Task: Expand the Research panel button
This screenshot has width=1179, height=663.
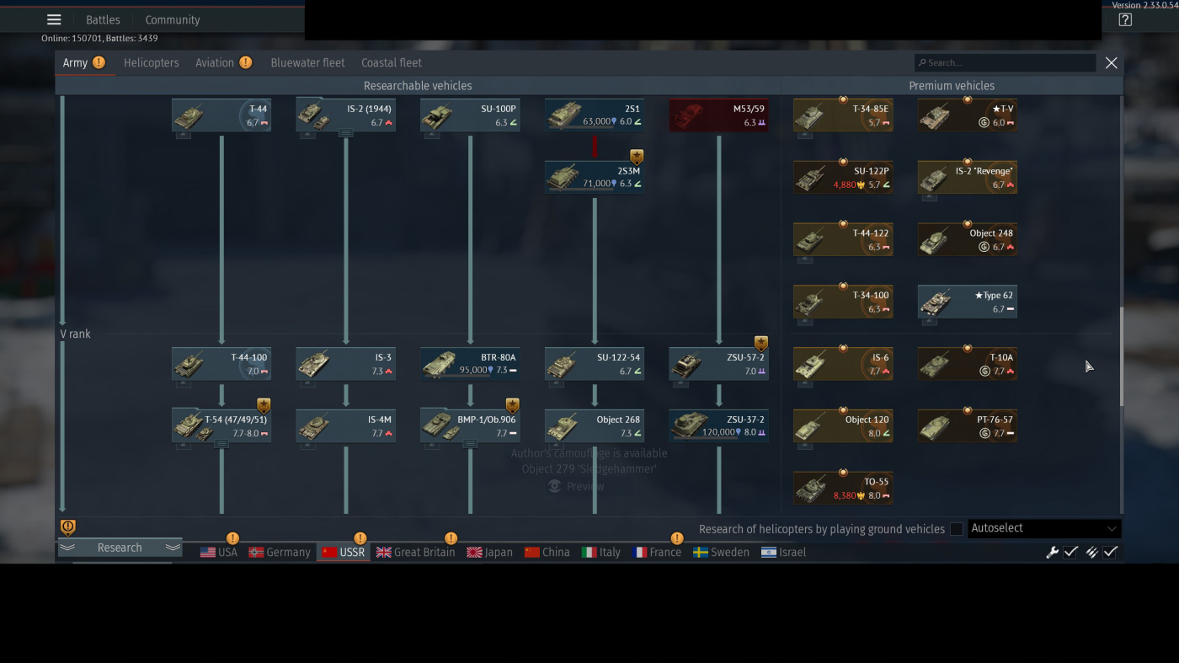Action: point(120,548)
